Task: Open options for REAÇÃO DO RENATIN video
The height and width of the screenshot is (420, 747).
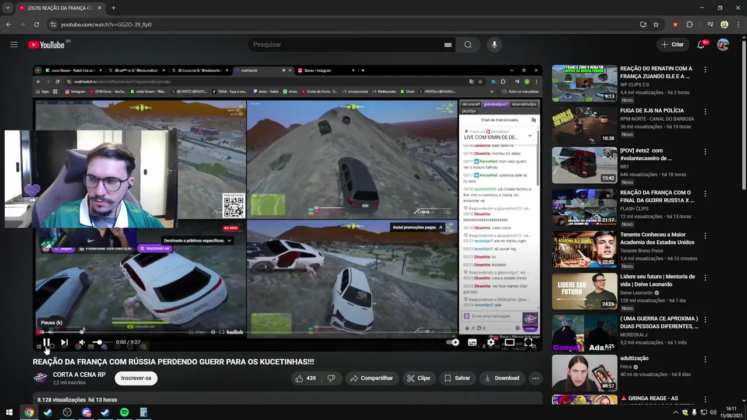Action: 705,69
